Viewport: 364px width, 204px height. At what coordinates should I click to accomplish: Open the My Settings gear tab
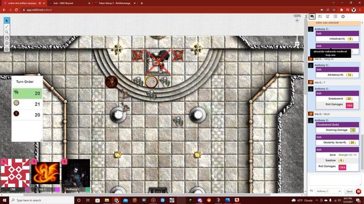(343, 16)
